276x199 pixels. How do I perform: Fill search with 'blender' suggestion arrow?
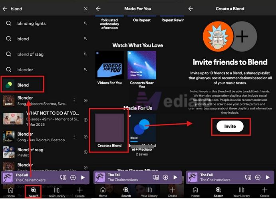click(x=85, y=69)
